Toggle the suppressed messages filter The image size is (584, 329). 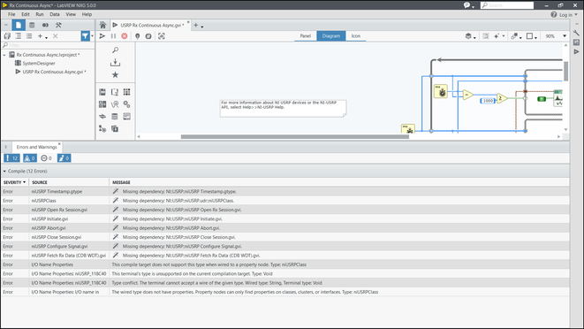[46, 158]
